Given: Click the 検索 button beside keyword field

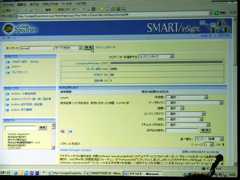Looking at the screenshot, I should (x=88, y=47).
